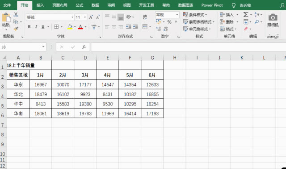Click the Cut scissors icon
Screen dimensions: 286x169
click(x=16, y=15)
